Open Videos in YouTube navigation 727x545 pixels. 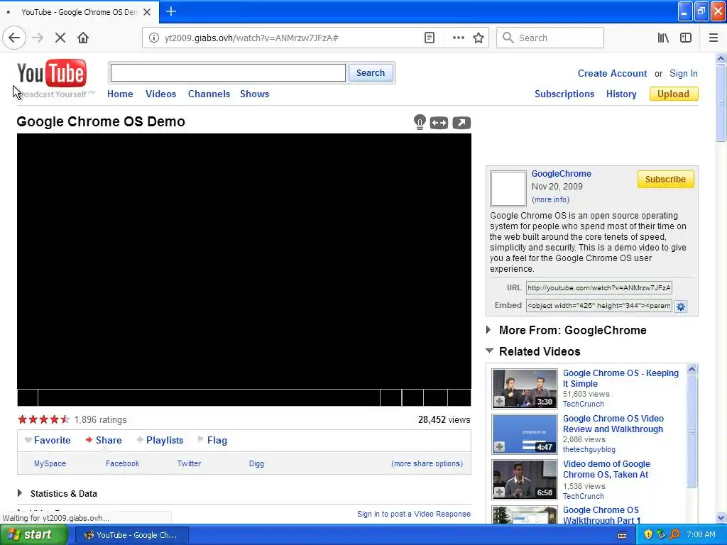tap(161, 94)
